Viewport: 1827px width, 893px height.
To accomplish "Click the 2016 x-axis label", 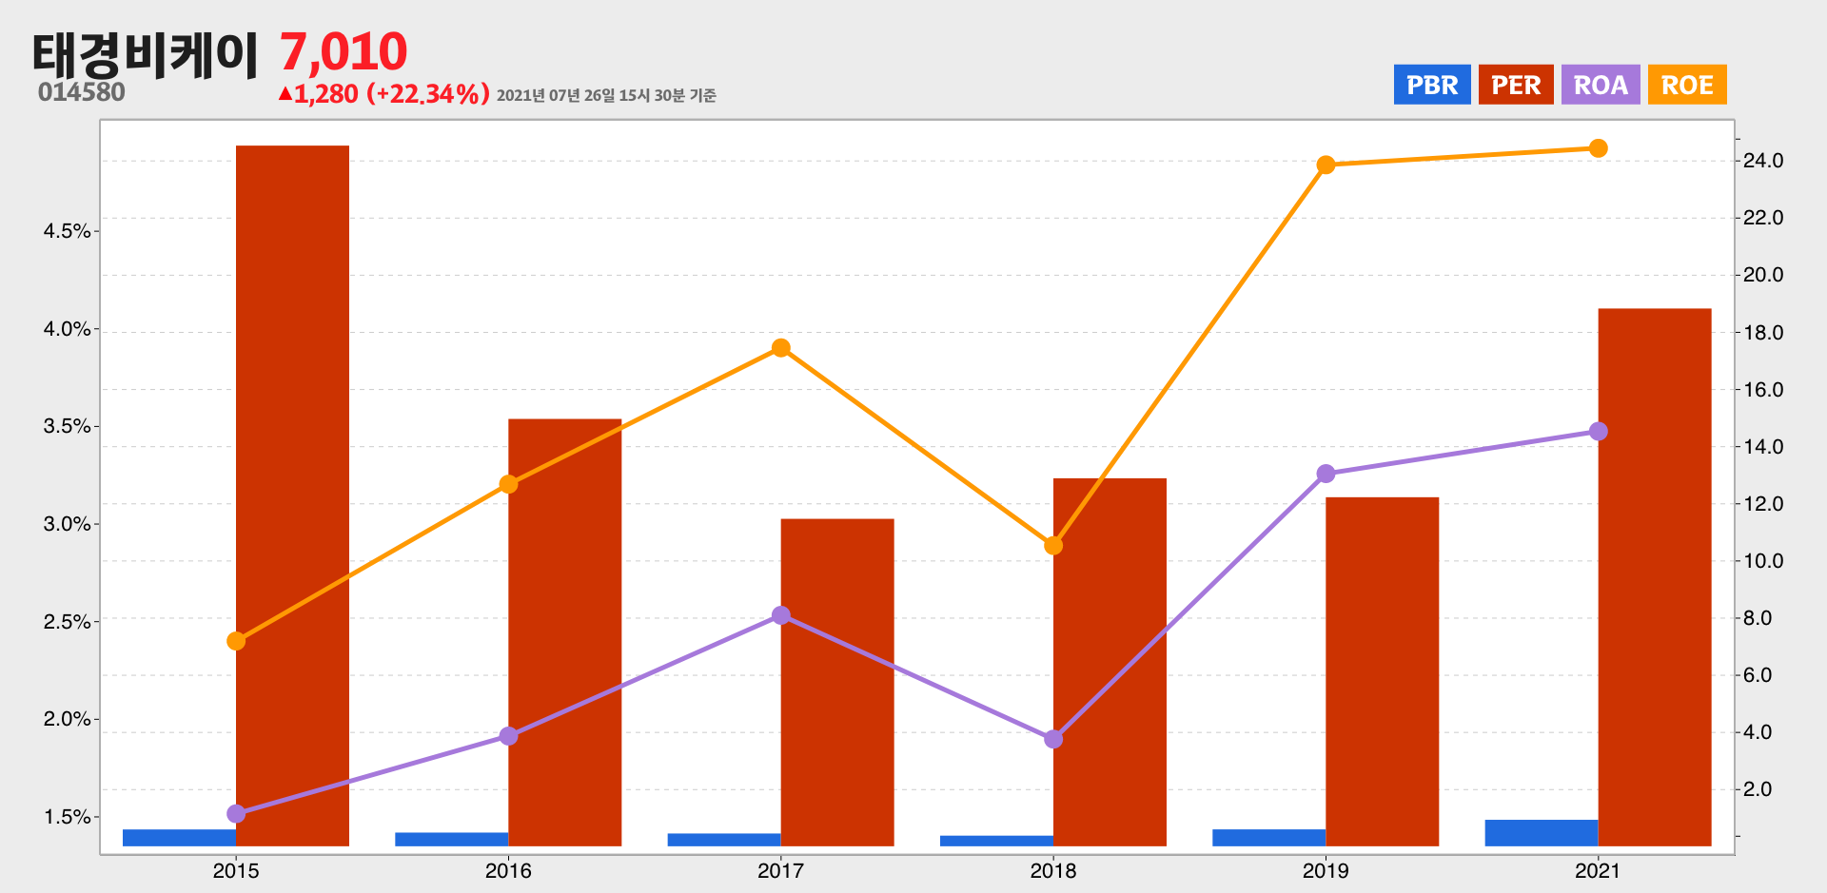I will point(508,870).
